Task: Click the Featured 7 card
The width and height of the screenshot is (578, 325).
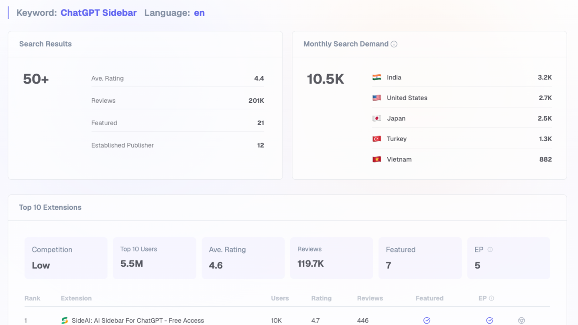Action: [x=420, y=258]
